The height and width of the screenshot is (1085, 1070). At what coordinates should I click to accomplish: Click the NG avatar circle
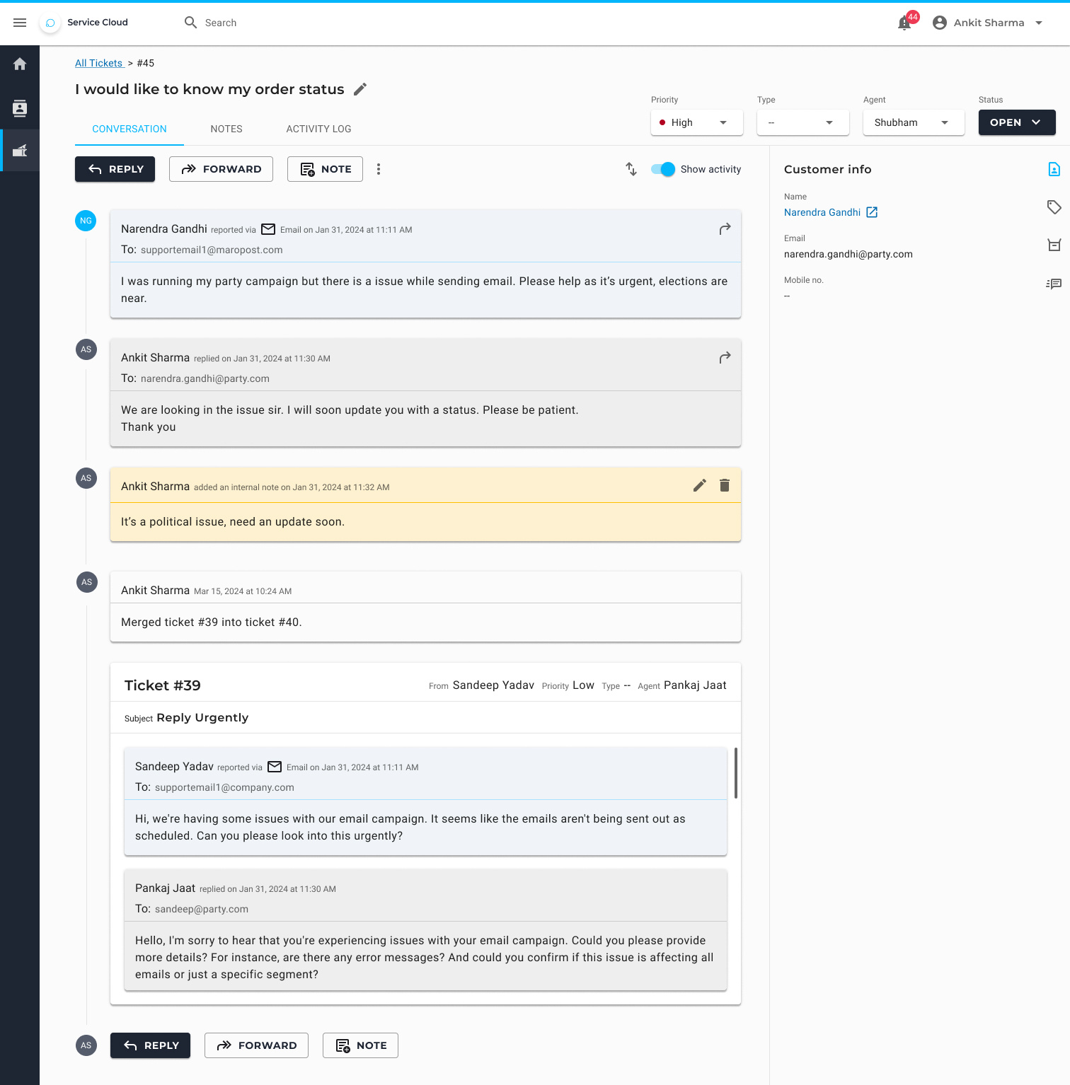[86, 221]
